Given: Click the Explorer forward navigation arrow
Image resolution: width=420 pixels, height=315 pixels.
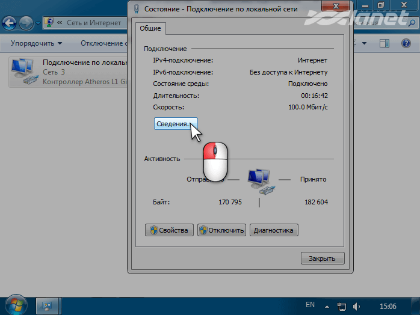Looking at the screenshot, I should pos(26,24).
